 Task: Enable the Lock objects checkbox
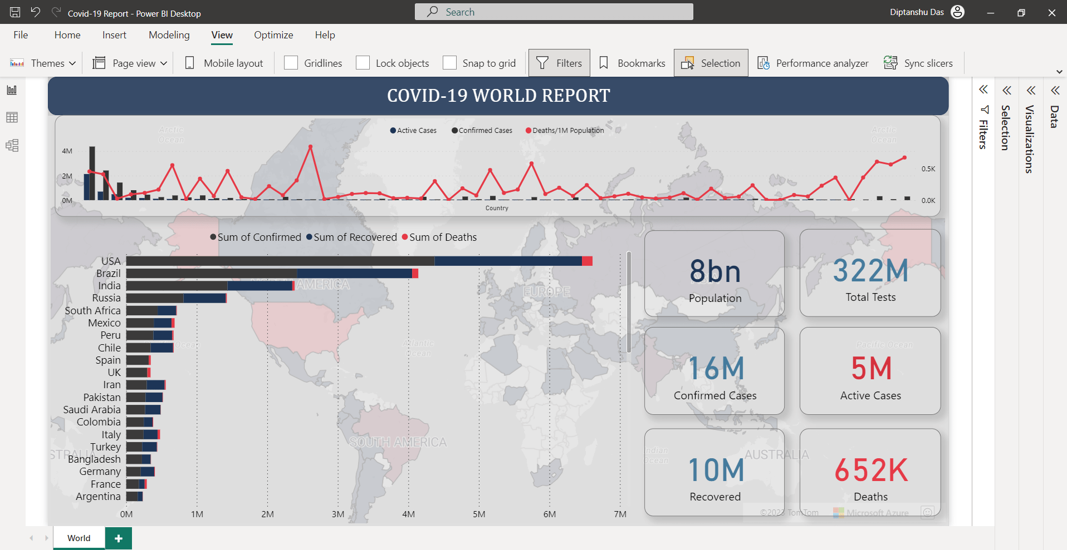point(363,63)
